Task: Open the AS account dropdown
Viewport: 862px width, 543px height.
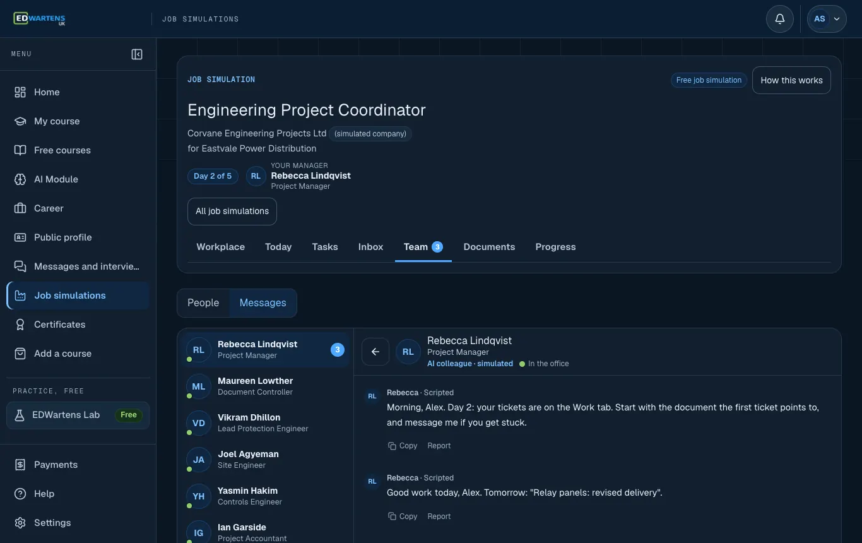Action: point(827,19)
